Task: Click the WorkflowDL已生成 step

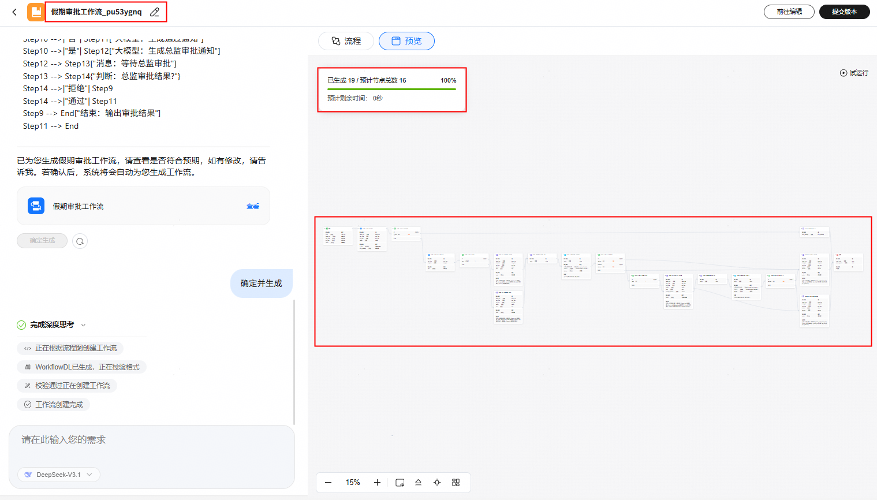Action: 82,367
